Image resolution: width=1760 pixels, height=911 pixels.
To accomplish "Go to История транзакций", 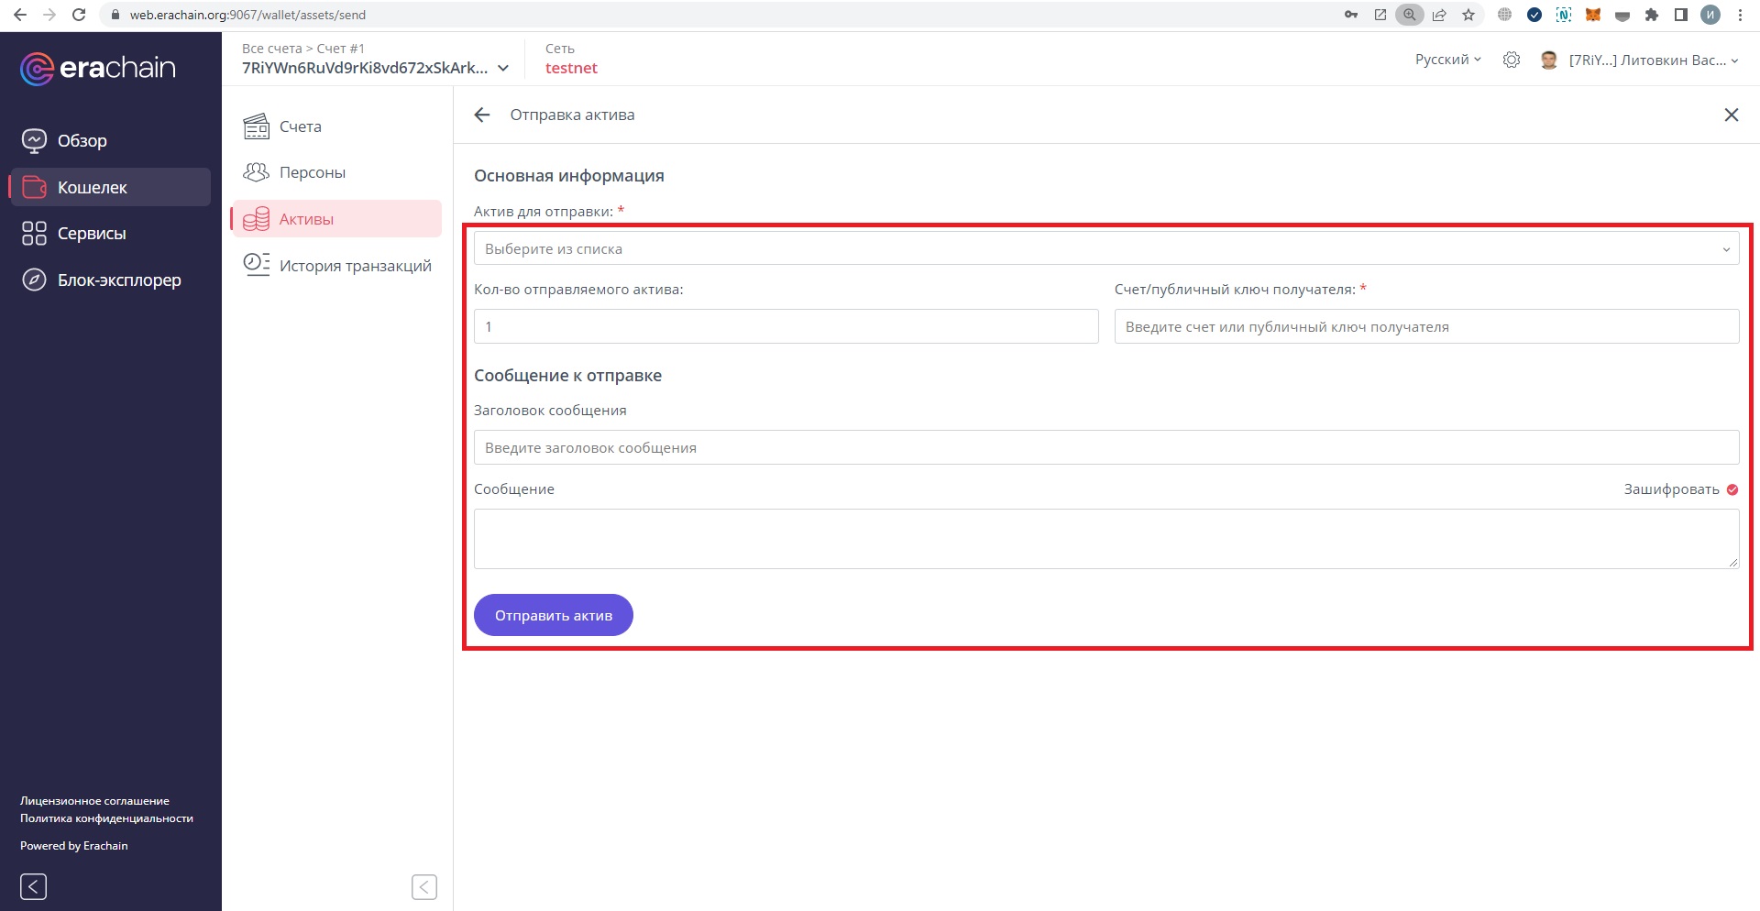I will pyautogui.click(x=355, y=266).
